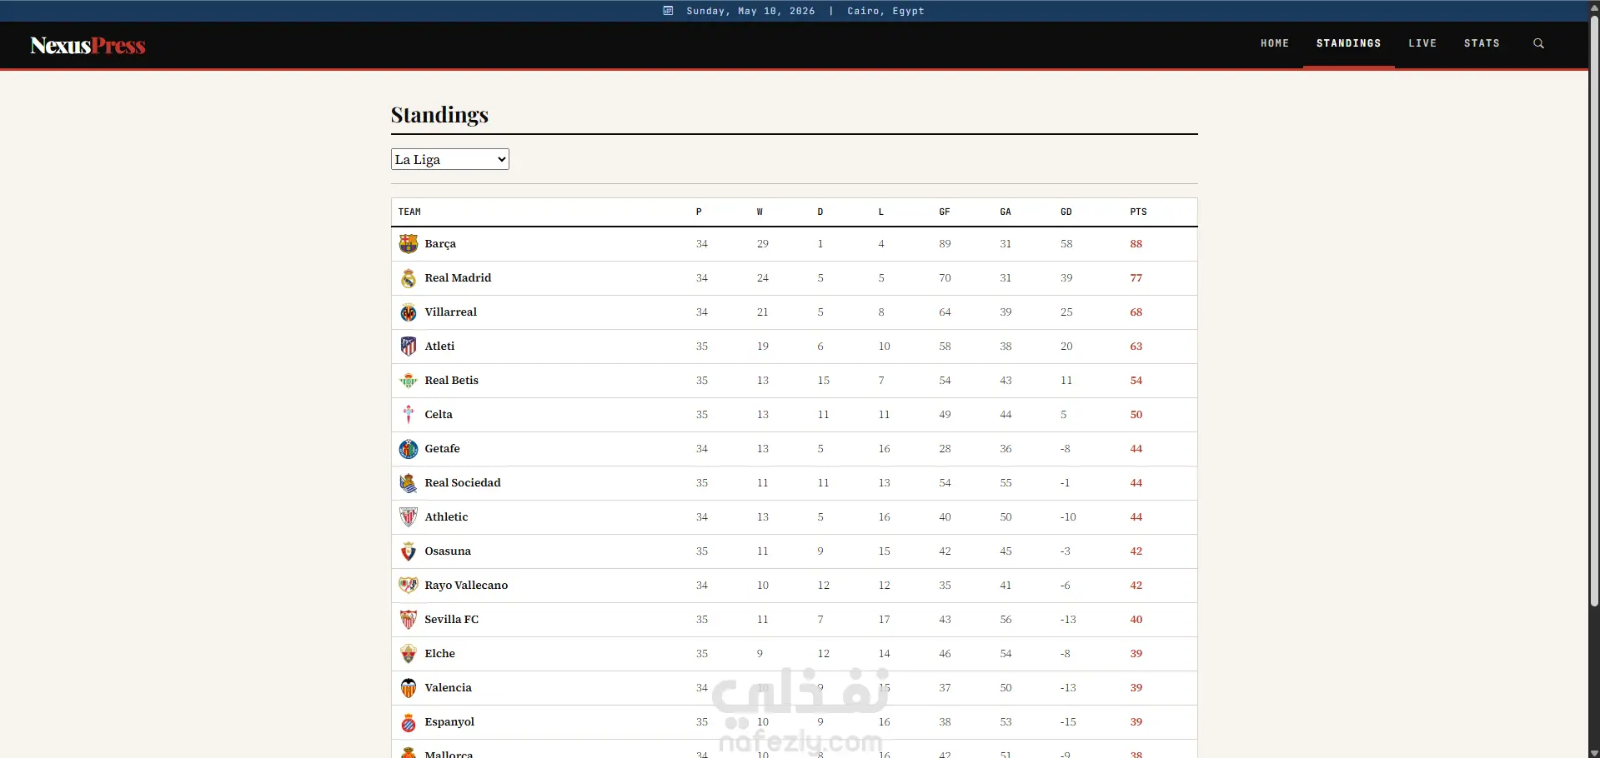Screen dimensions: 1600x758
Task: Click the Real Betis club crest
Action: pos(409,381)
